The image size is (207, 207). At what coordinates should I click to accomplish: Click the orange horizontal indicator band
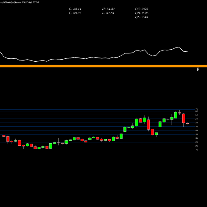click(103, 66)
